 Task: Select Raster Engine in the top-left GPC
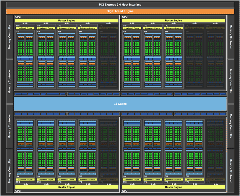click(67, 21)
